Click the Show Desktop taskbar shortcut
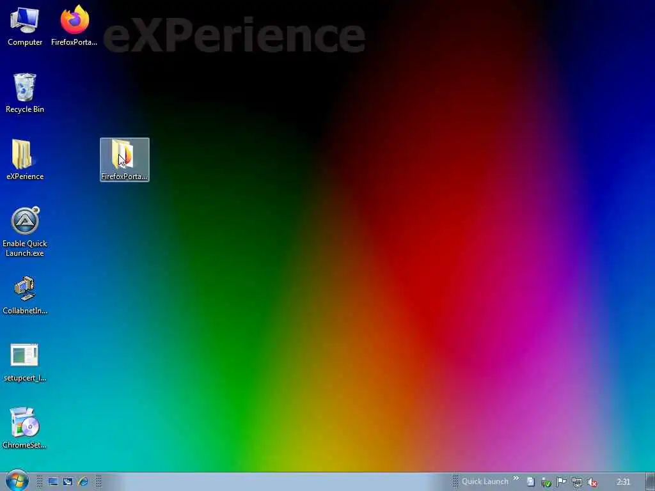The image size is (655, 491). pos(52,482)
